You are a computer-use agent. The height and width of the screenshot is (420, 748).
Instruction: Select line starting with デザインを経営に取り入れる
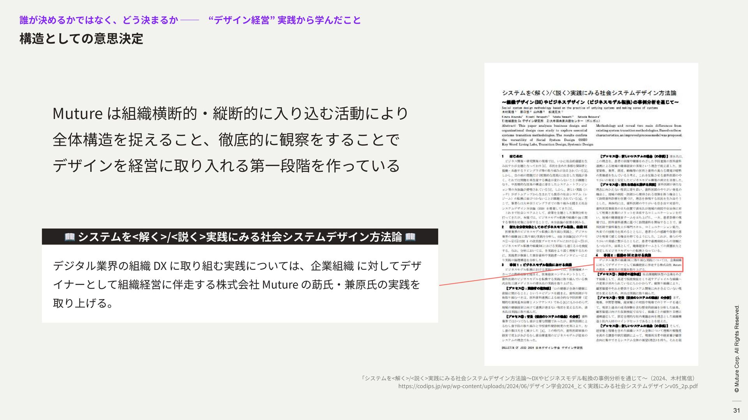click(226, 165)
